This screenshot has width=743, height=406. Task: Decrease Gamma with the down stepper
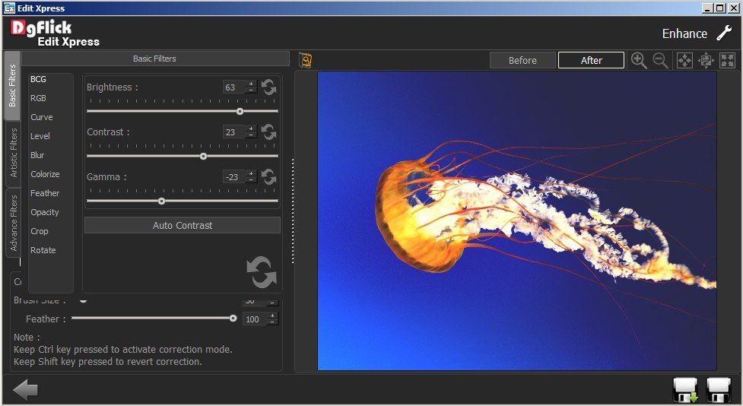251,179
